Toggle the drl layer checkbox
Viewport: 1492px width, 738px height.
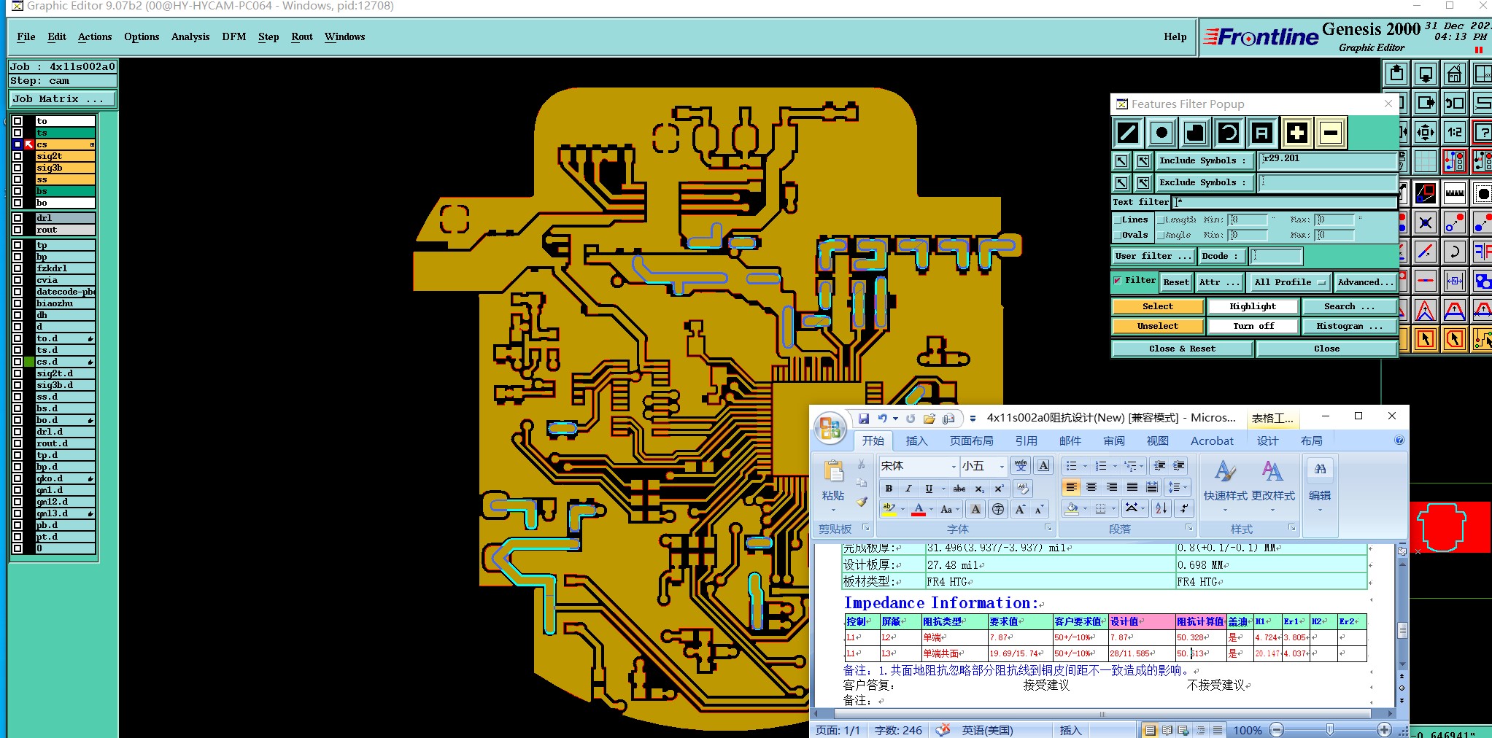point(18,218)
